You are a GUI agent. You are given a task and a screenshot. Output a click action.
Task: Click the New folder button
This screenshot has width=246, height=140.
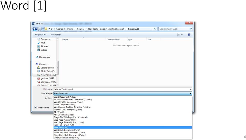click(x=56, y=34)
